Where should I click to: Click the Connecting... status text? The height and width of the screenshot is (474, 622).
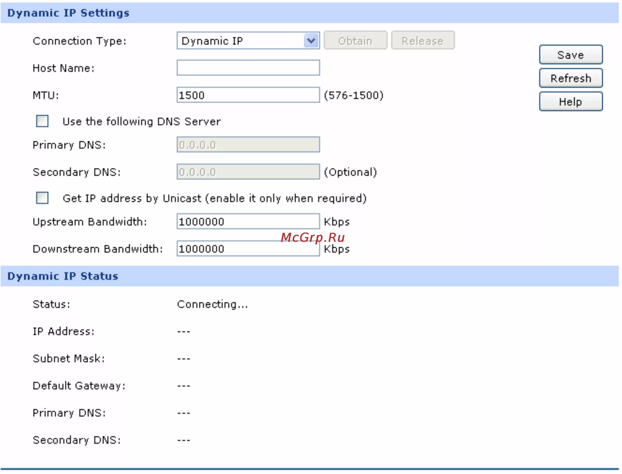coord(212,304)
